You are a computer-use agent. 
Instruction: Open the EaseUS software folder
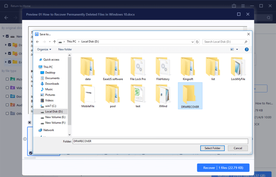click(x=113, y=69)
